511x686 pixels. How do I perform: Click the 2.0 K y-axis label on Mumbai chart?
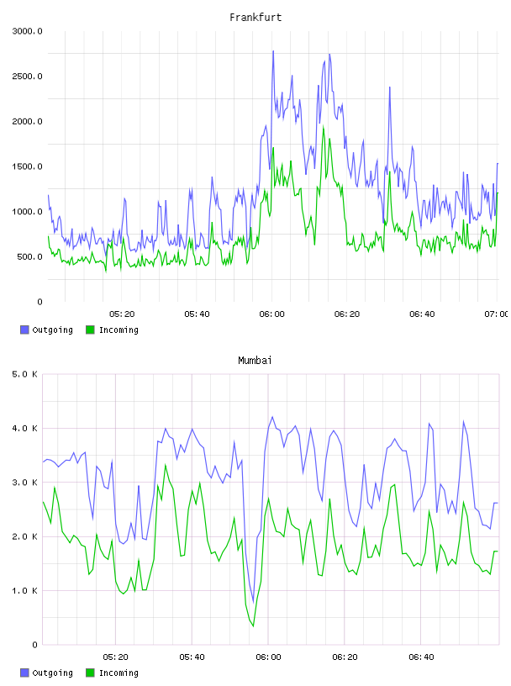[x=24, y=536]
